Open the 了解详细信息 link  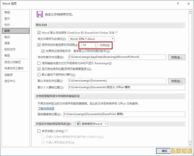point(46,108)
